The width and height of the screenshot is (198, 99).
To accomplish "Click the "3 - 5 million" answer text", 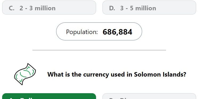I will pos(138,8).
